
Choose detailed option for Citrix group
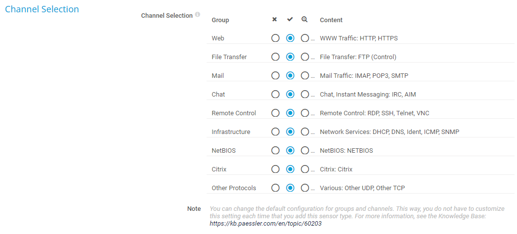coord(305,169)
